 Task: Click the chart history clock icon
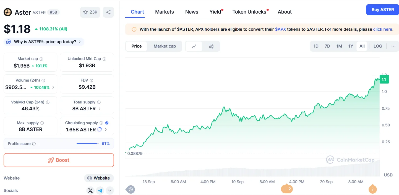(131, 189)
